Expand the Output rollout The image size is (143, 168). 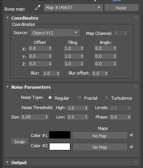pos(7,162)
